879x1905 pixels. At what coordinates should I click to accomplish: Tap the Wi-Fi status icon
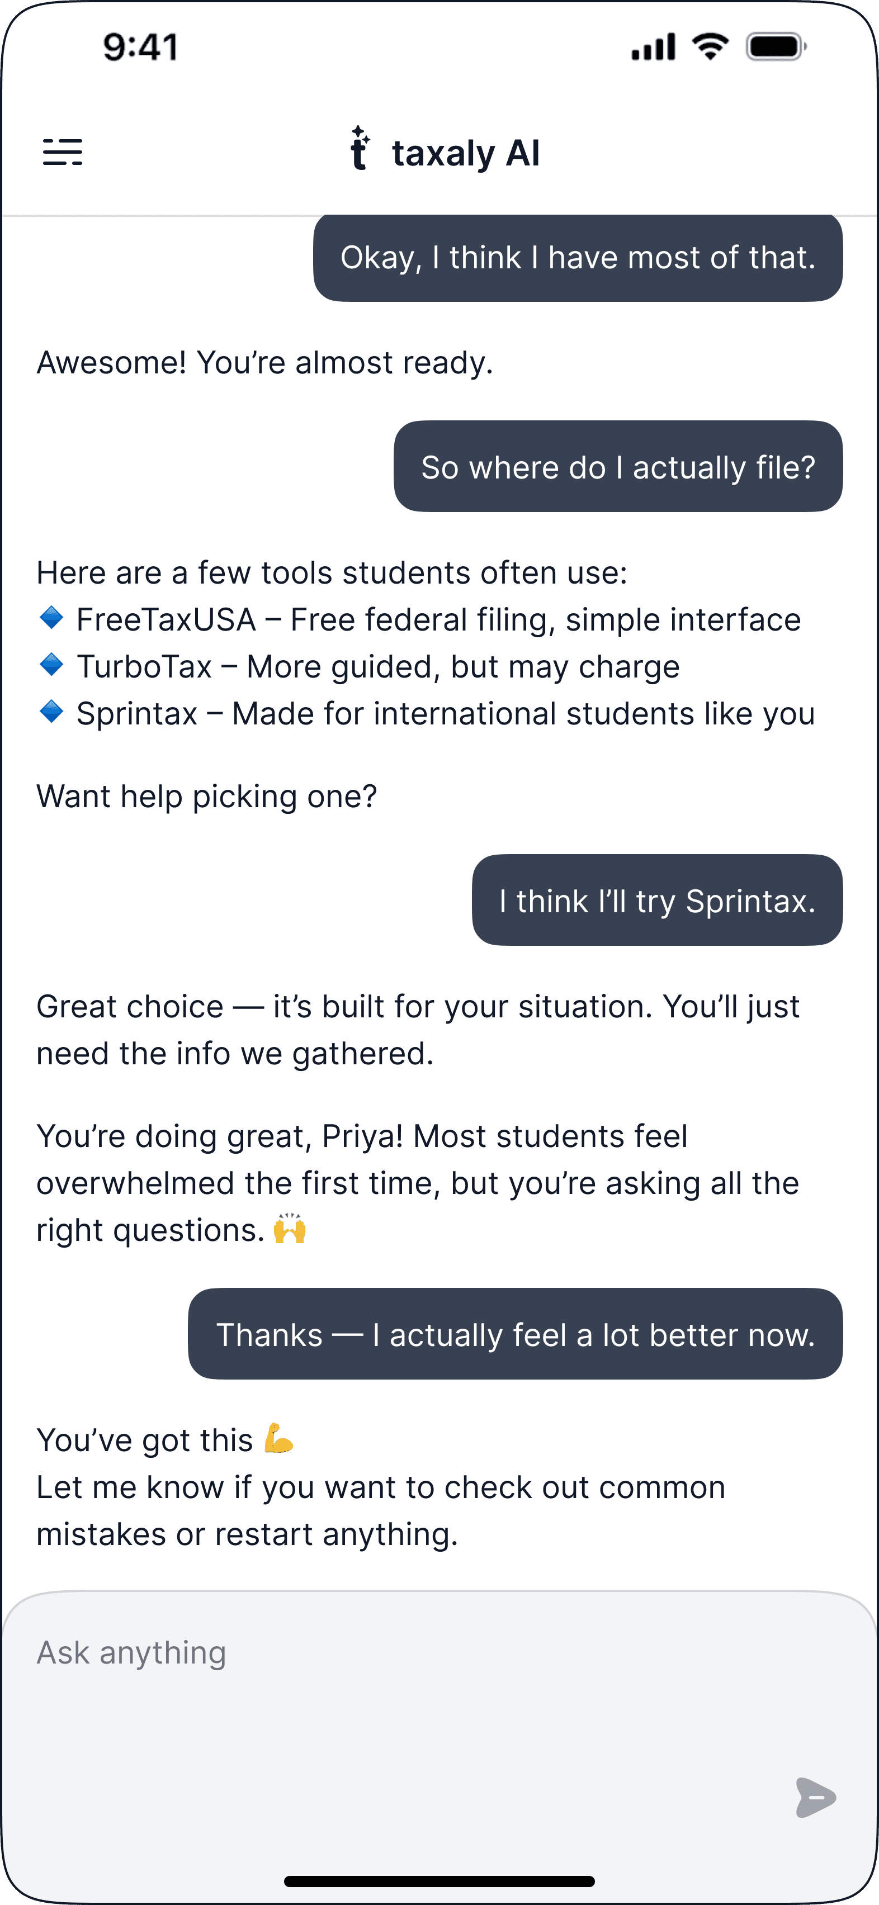pos(710,46)
